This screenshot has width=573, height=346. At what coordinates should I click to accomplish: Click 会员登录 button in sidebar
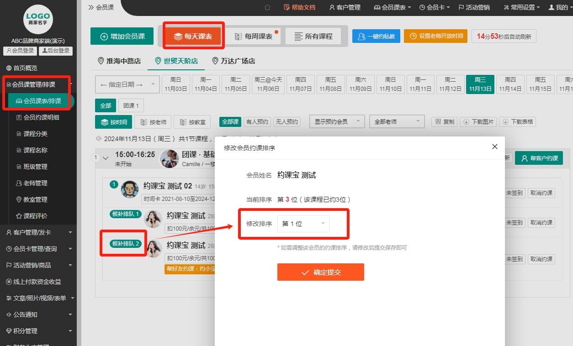20,51
